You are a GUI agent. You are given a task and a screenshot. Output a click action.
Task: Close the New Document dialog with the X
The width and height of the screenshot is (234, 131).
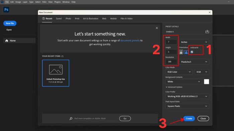point(210,12)
